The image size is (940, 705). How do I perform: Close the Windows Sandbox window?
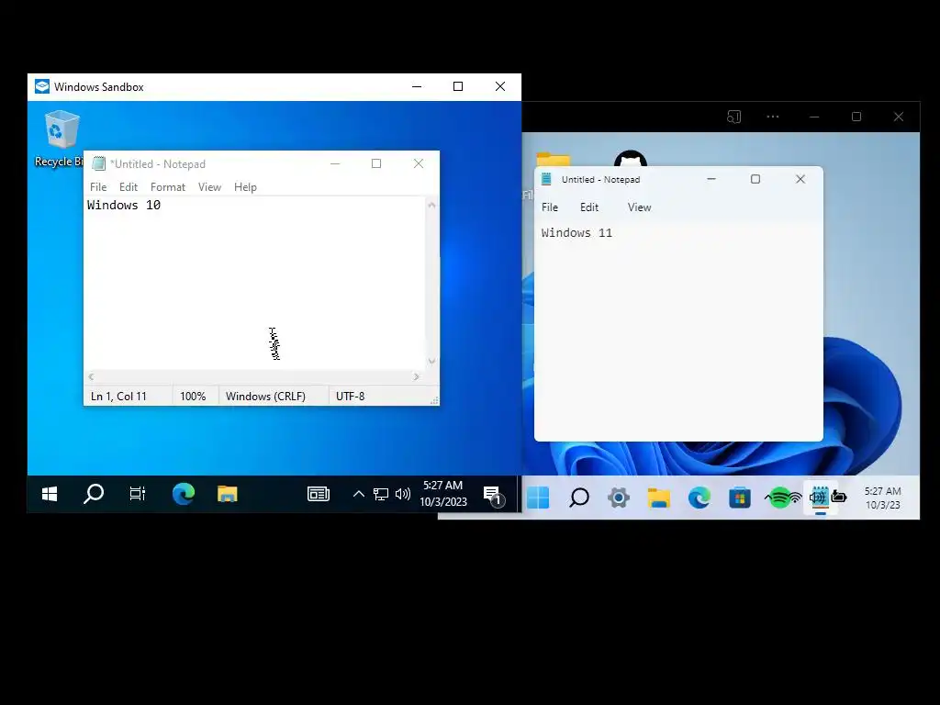(x=500, y=87)
